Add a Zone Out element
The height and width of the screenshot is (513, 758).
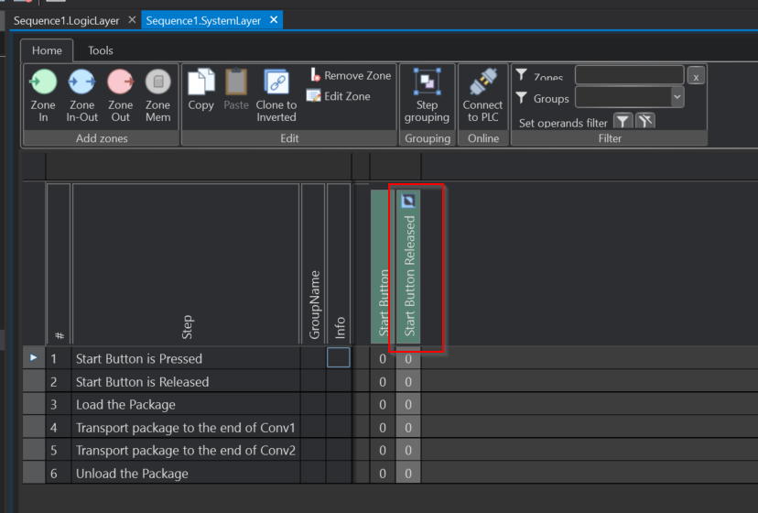pyautogui.click(x=120, y=95)
